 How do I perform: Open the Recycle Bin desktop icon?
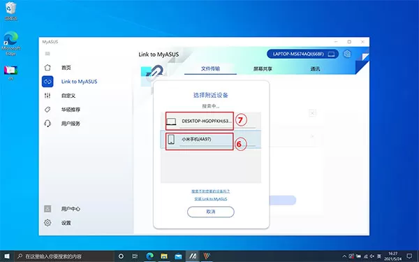[10, 10]
